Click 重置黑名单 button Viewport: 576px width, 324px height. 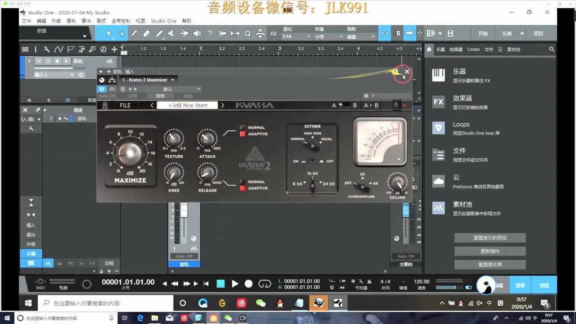tap(490, 265)
